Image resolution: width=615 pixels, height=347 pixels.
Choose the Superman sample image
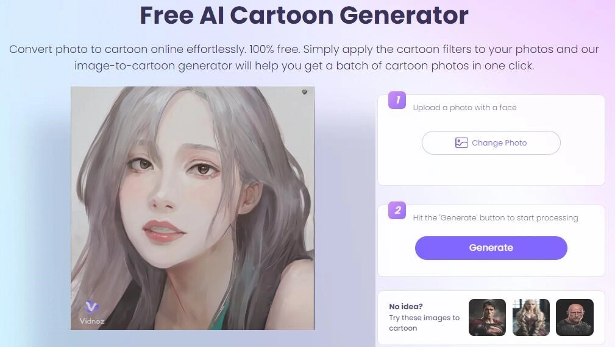click(487, 317)
